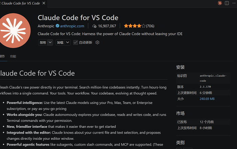The height and width of the screenshot is (149, 237).
Task: Click the 'Works alongside you:' bullet text
Action: click(x=24, y=115)
